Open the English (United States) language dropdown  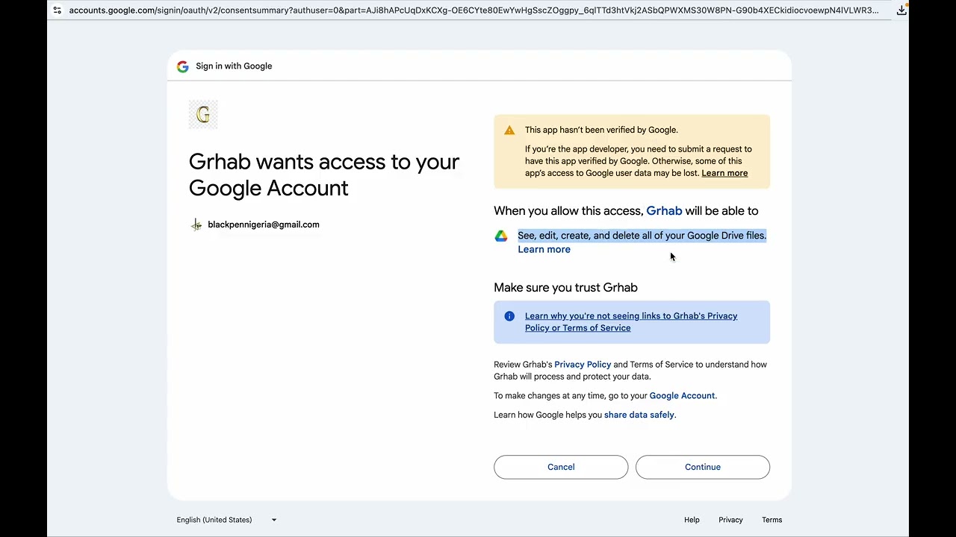(x=226, y=520)
